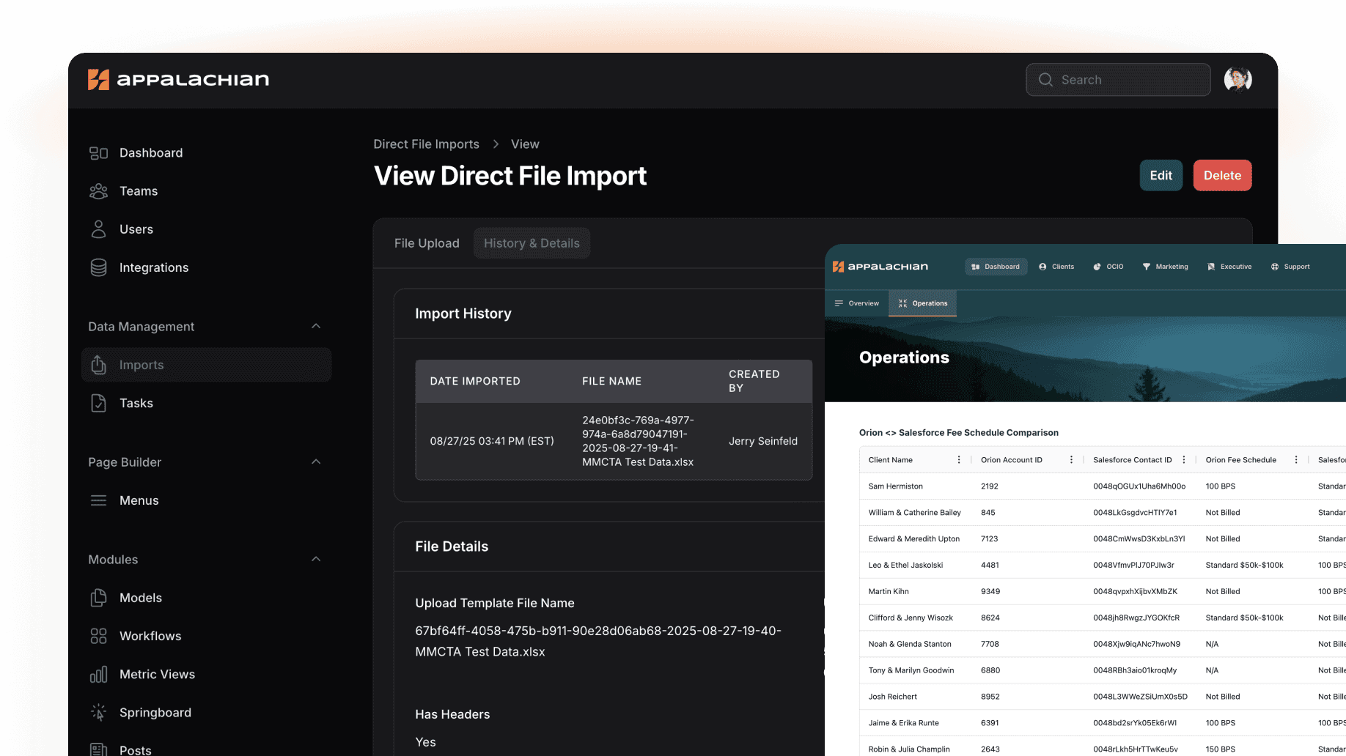The image size is (1346, 756).
Task: Click the Josh Reichert client row
Action: coord(1103,697)
